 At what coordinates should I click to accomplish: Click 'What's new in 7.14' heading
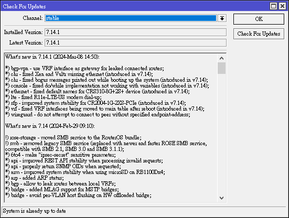tap(50, 126)
